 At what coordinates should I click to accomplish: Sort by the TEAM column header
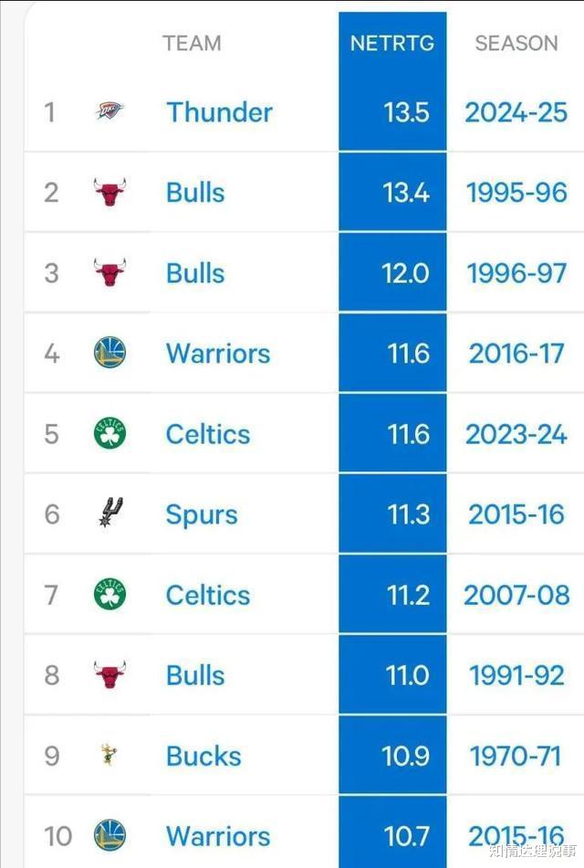192,43
